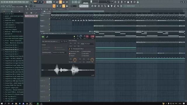Click the shopping cart icon

coord(121,6)
